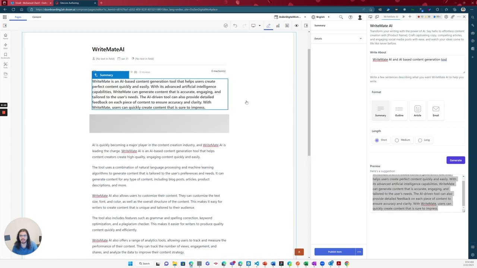Open devtools more options ellipsis
Viewport: 477px width, 268px height.
(459, 17)
